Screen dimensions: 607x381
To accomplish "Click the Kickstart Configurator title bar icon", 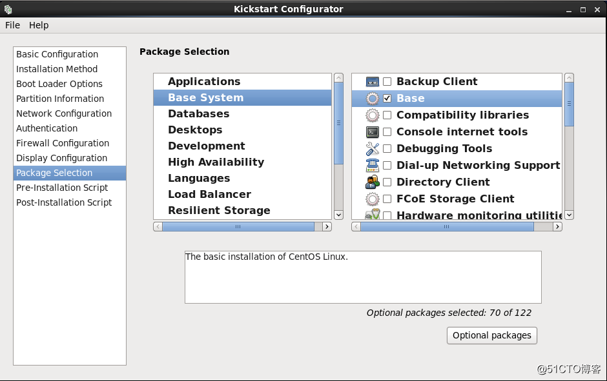I will click(x=8, y=9).
